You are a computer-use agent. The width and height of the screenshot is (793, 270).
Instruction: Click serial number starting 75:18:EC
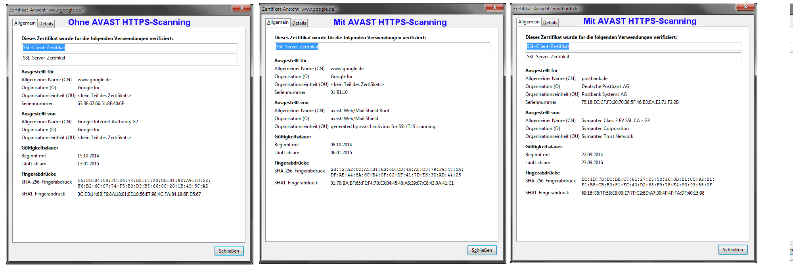tap(630, 102)
